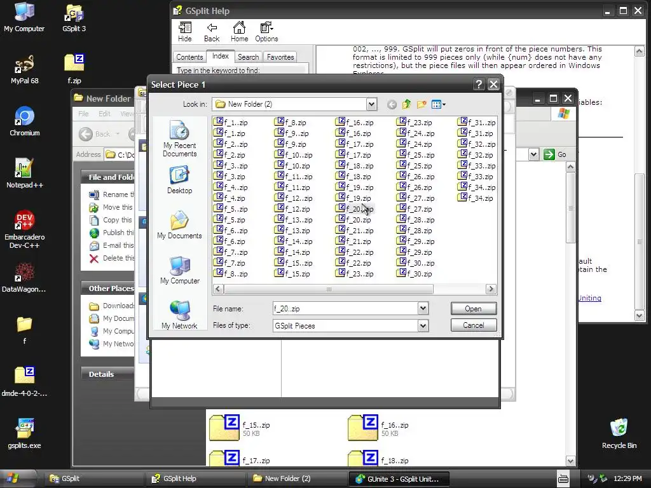Click Delete this file in New Folder tasks
651x488 pixels.
[x=112, y=258]
